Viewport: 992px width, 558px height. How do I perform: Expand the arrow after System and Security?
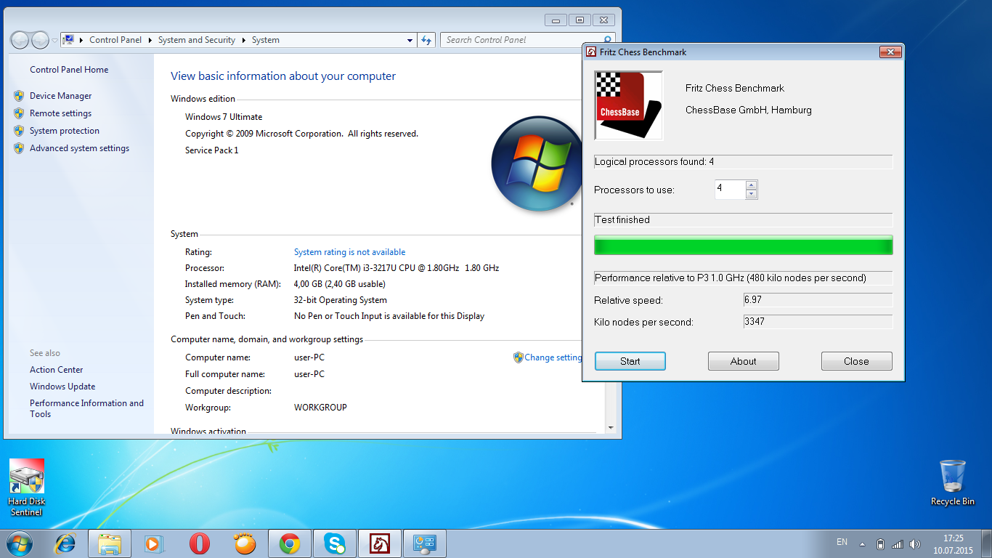(x=244, y=40)
